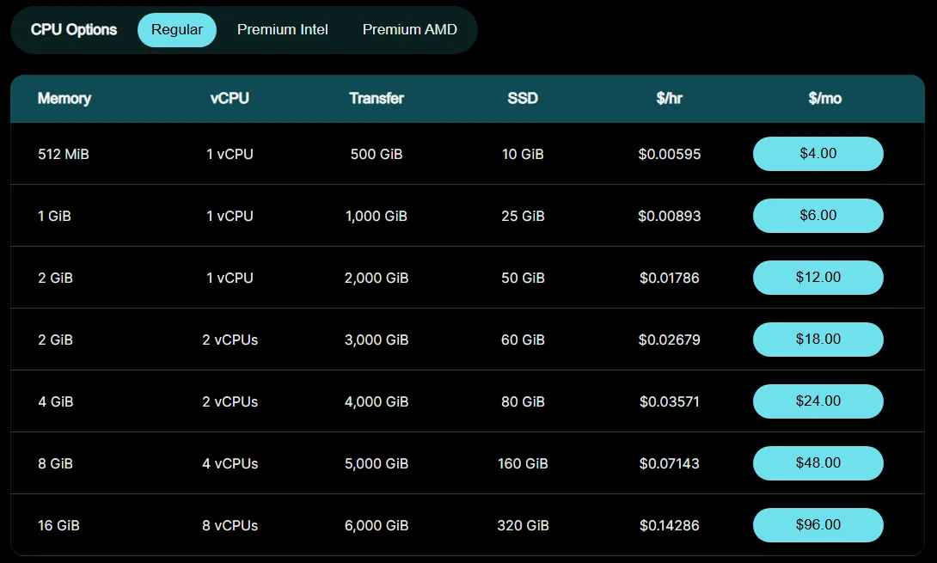Click the 512 MiB memory cell
The height and width of the screenshot is (563, 937).
(64, 154)
